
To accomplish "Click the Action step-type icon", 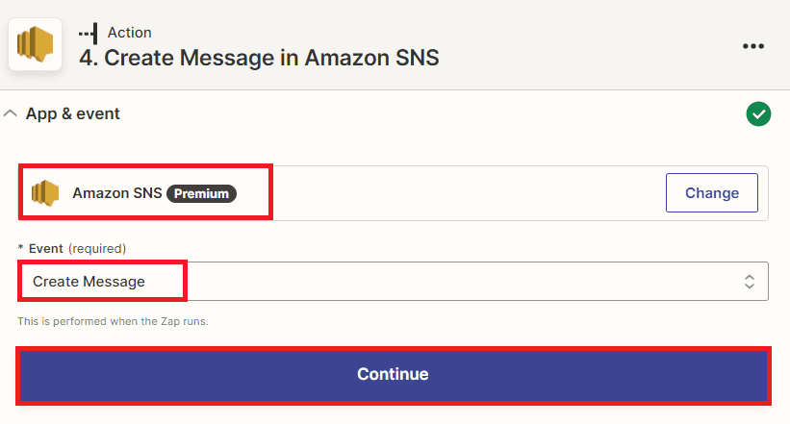I will tap(89, 33).
